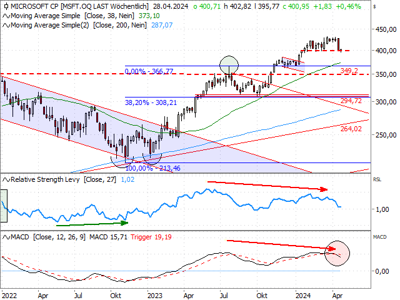Click the Fibonacci label 38,20% - 308,21
The image size is (400, 300).
pos(151,102)
